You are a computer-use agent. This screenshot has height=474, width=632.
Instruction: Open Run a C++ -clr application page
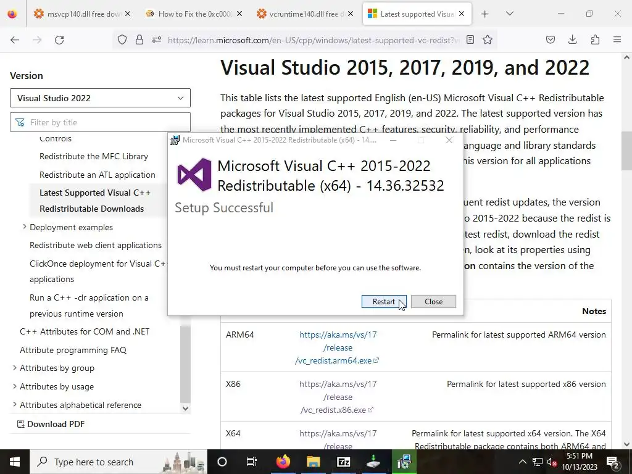(89, 306)
